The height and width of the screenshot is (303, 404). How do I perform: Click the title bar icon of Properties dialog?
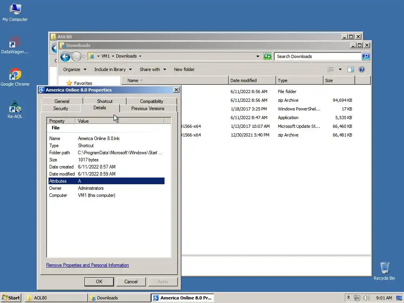point(41,90)
